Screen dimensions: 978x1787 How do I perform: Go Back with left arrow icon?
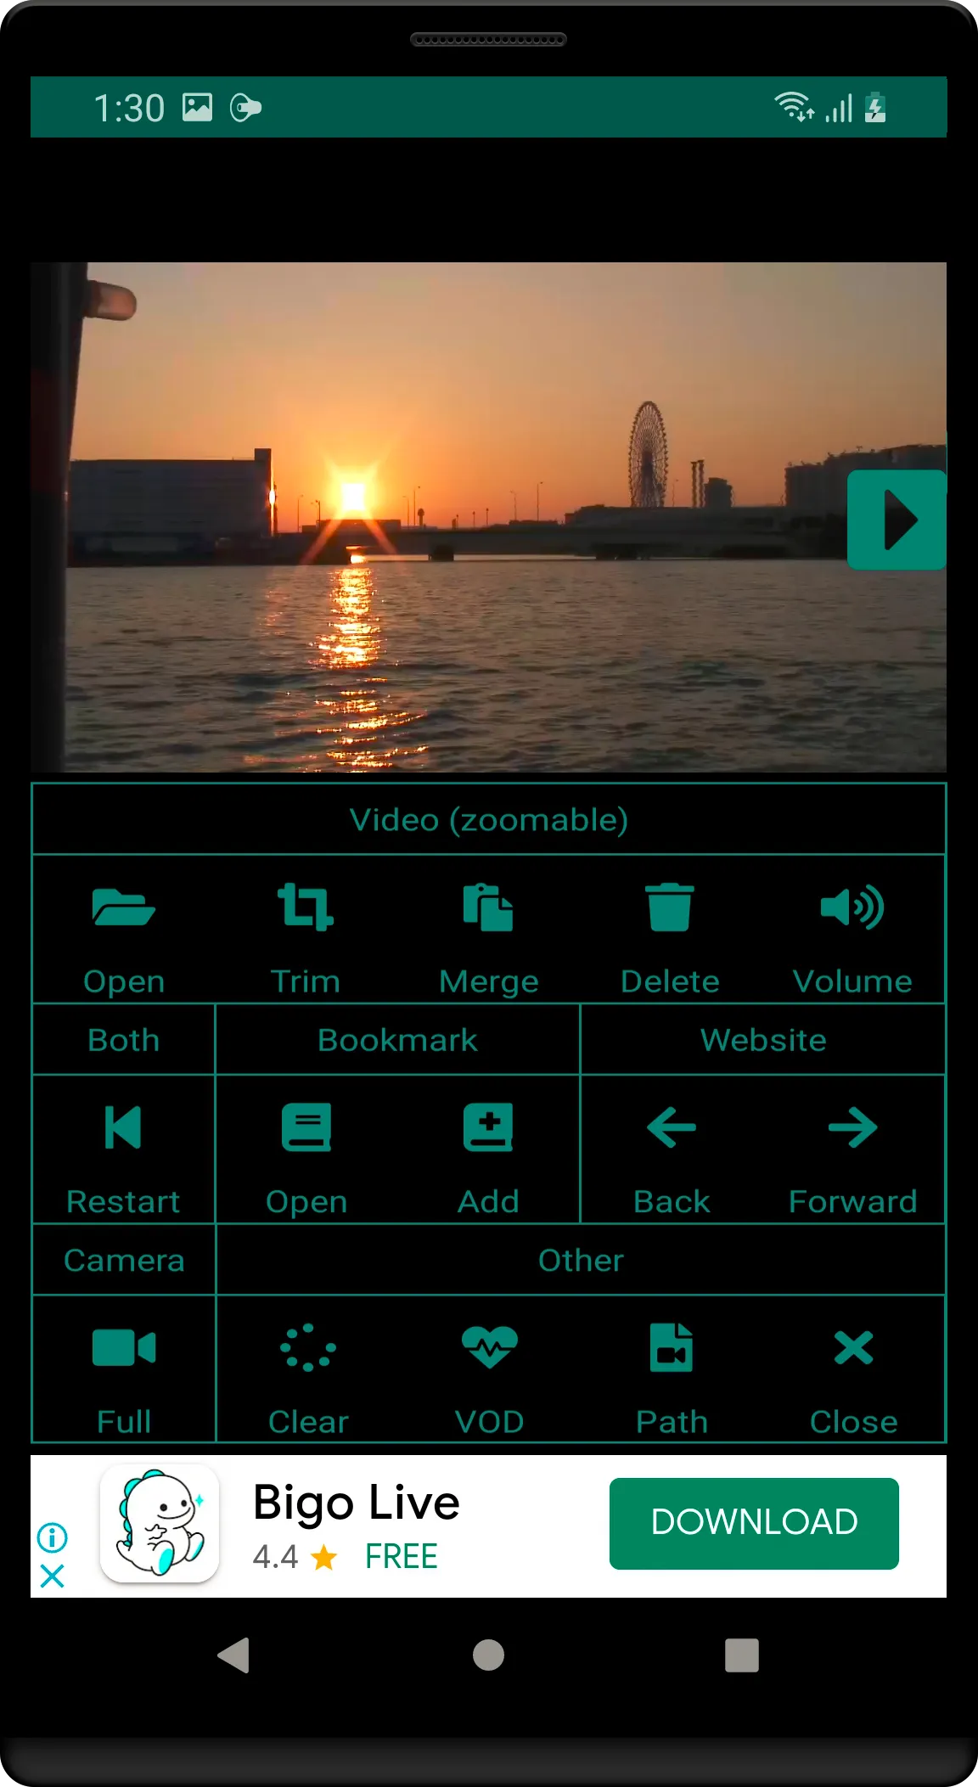[x=671, y=1127]
